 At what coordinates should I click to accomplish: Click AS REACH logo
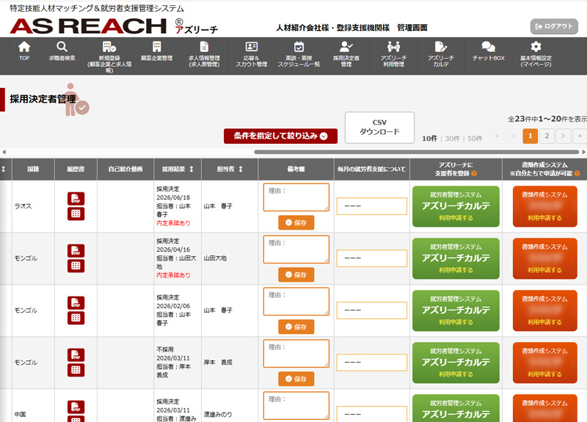point(88,26)
